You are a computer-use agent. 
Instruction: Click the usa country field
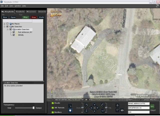click(x=139, y=112)
